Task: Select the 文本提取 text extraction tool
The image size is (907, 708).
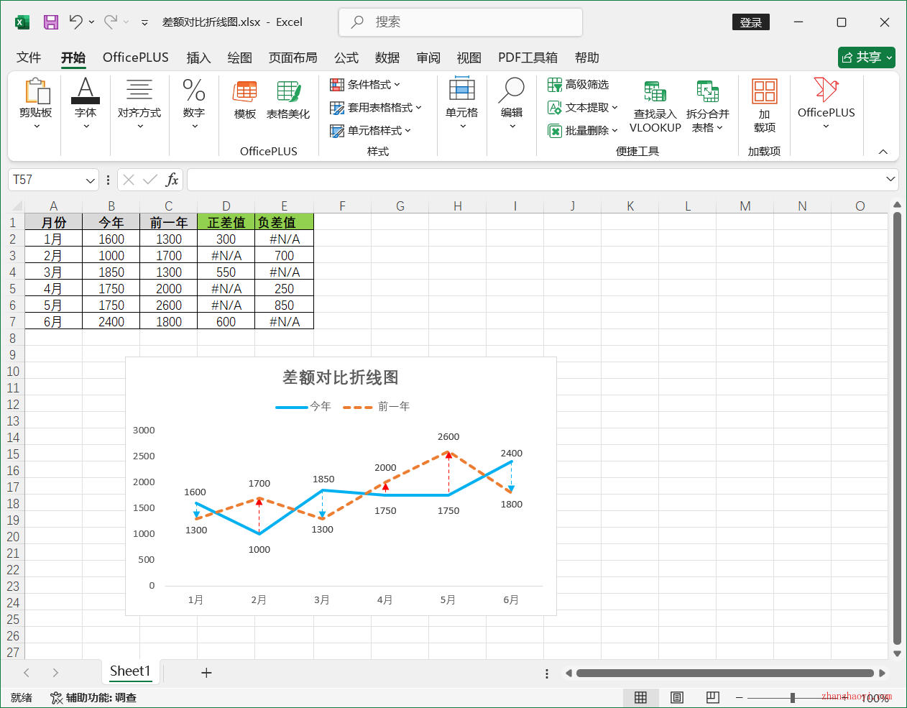Action: tap(579, 107)
